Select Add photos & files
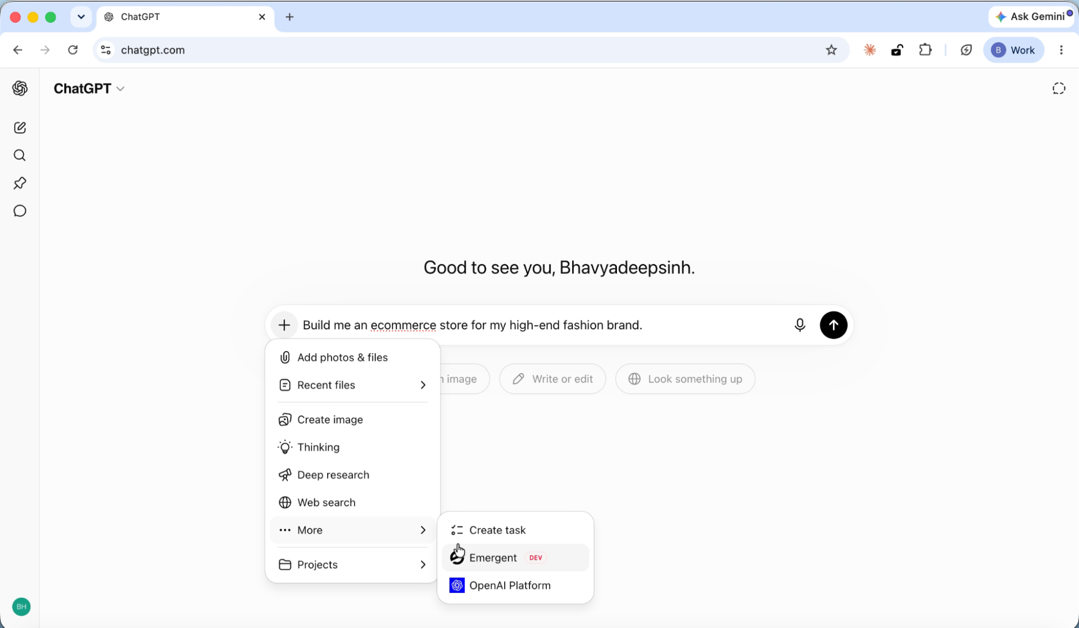This screenshot has width=1079, height=628. (x=352, y=357)
